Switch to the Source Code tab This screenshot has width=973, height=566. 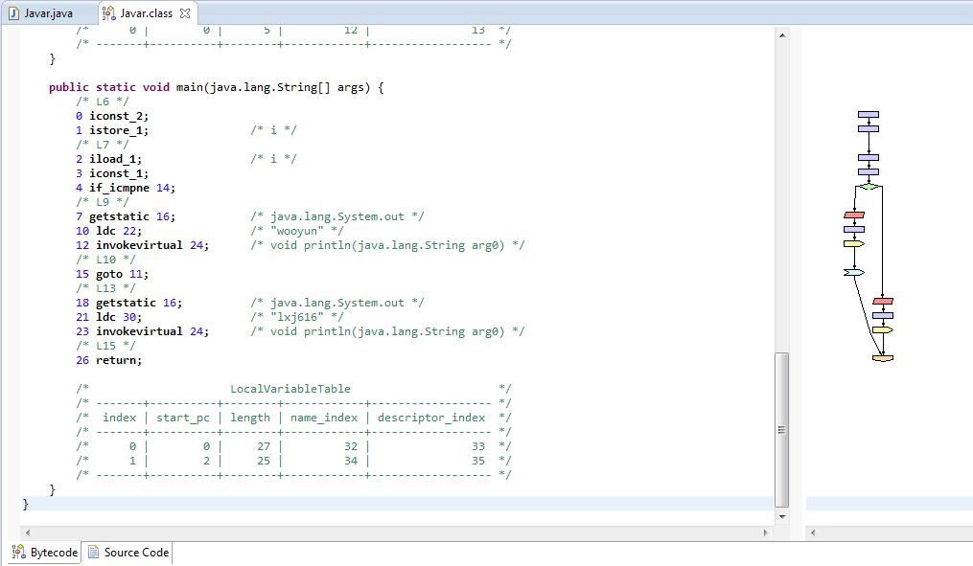click(x=128, y=553)
